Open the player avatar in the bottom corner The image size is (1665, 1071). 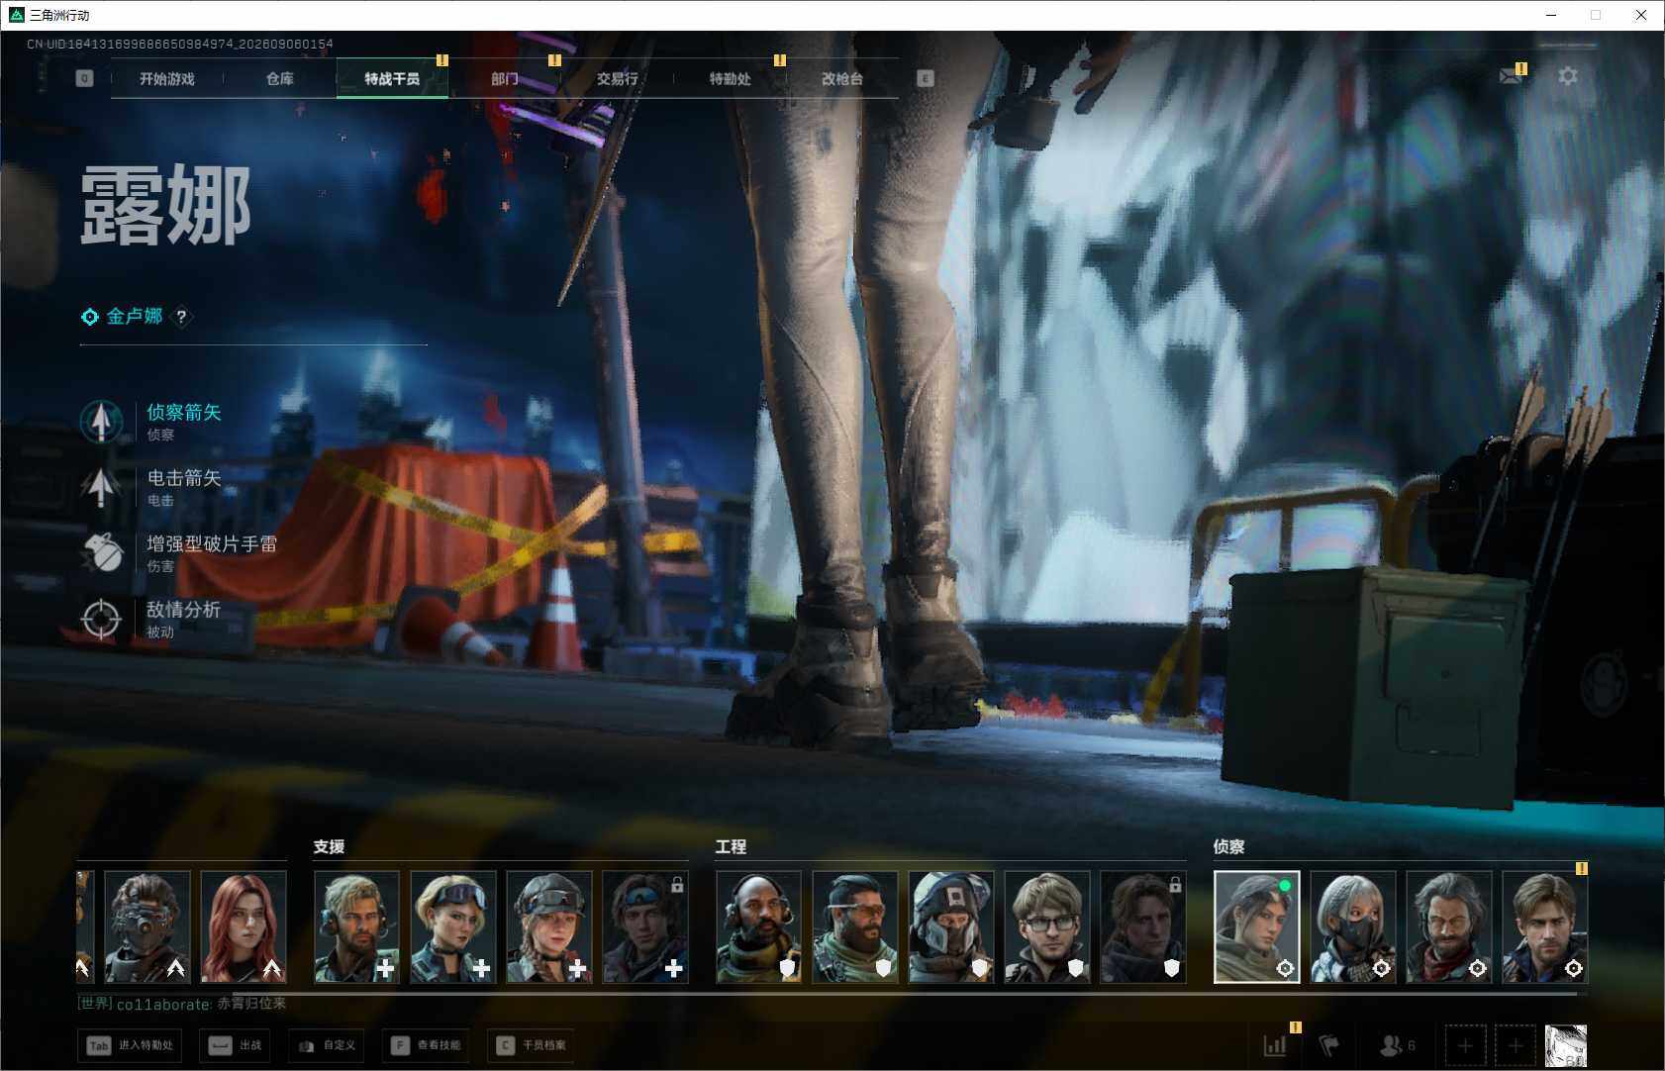point(1566,1045)
